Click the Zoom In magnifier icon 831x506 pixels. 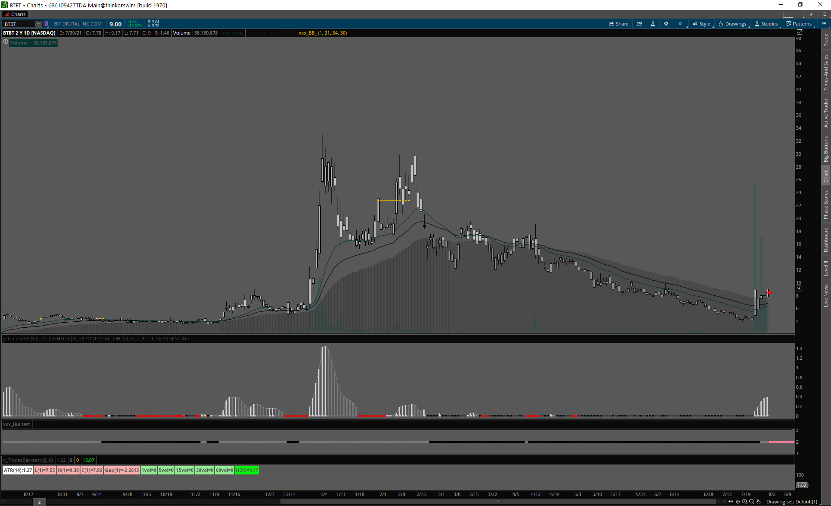(x=745, y=502)
